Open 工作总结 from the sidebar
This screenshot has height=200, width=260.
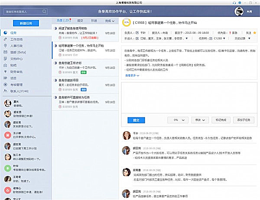coord(16,39)
